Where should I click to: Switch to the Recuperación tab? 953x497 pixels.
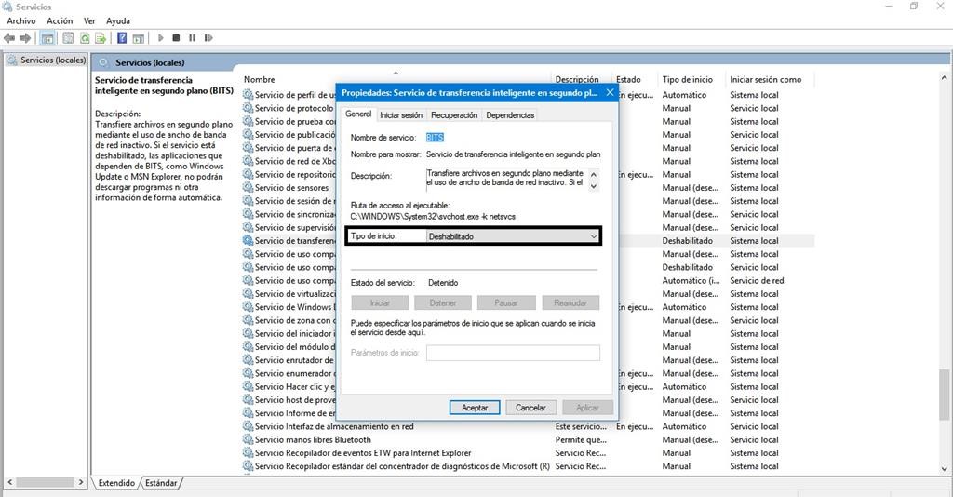(454, 114)
